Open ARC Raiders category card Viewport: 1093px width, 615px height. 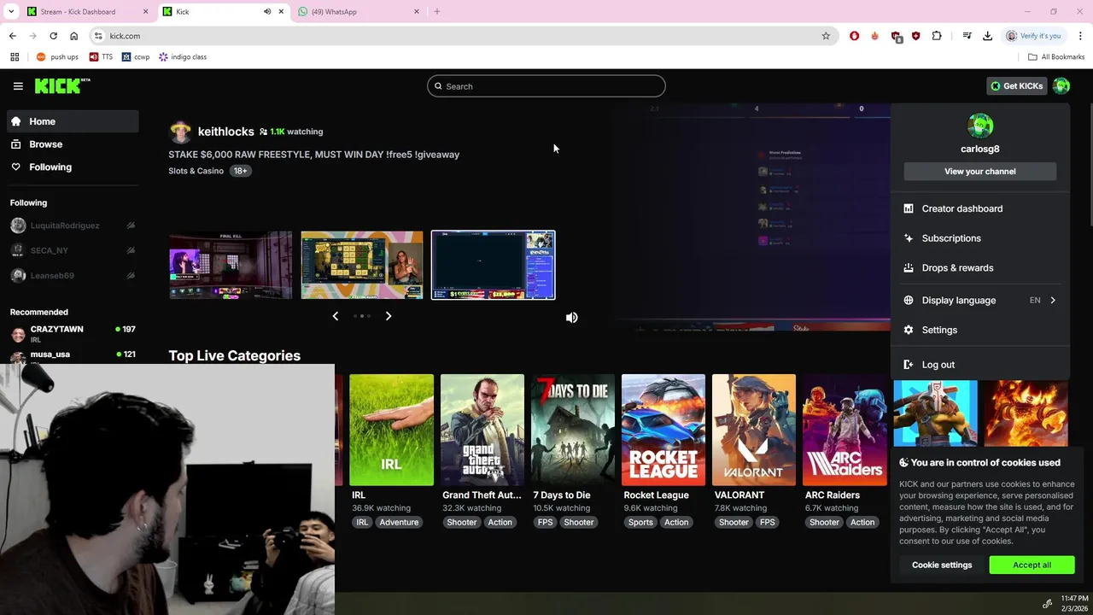pos(845,430)
